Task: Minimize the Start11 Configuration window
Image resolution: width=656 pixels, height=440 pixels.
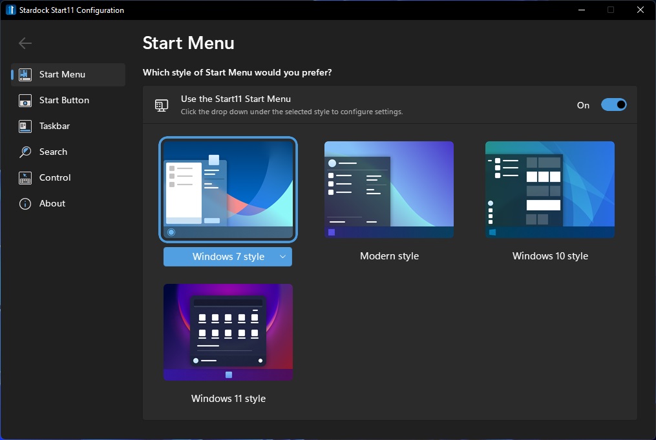Action: click(x=582, y=10)
